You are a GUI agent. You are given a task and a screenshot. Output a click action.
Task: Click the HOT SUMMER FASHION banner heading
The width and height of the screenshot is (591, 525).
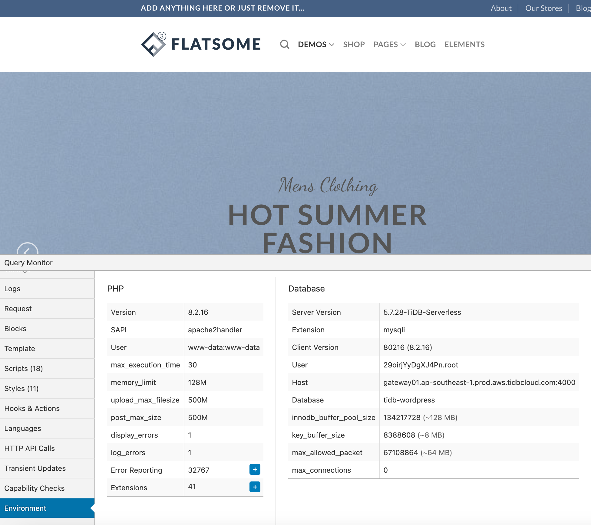point(327,229)
